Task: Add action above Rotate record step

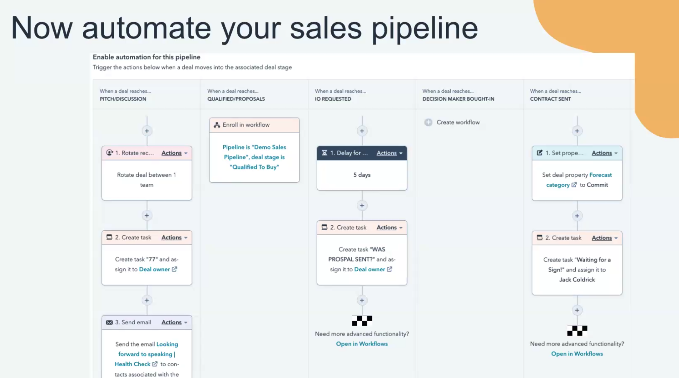Action: point(147,131)
